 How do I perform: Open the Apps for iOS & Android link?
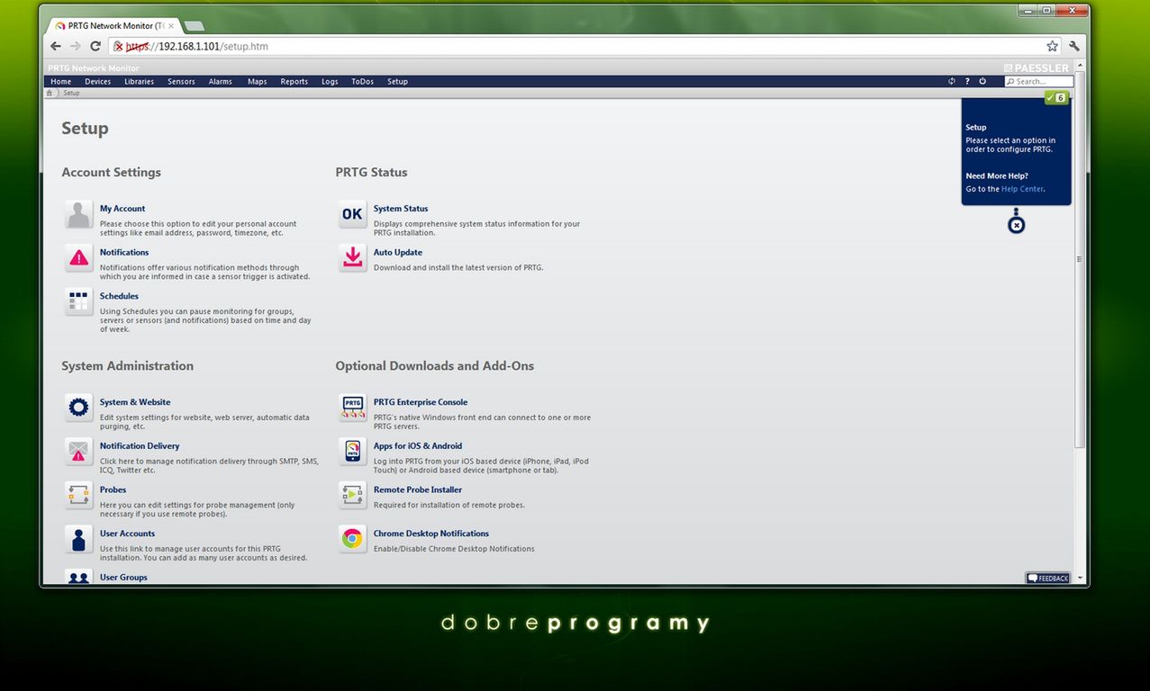(x=418, y=446)
